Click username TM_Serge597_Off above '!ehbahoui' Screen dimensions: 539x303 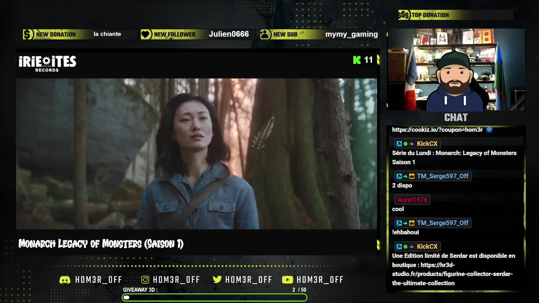coord(443,223)
